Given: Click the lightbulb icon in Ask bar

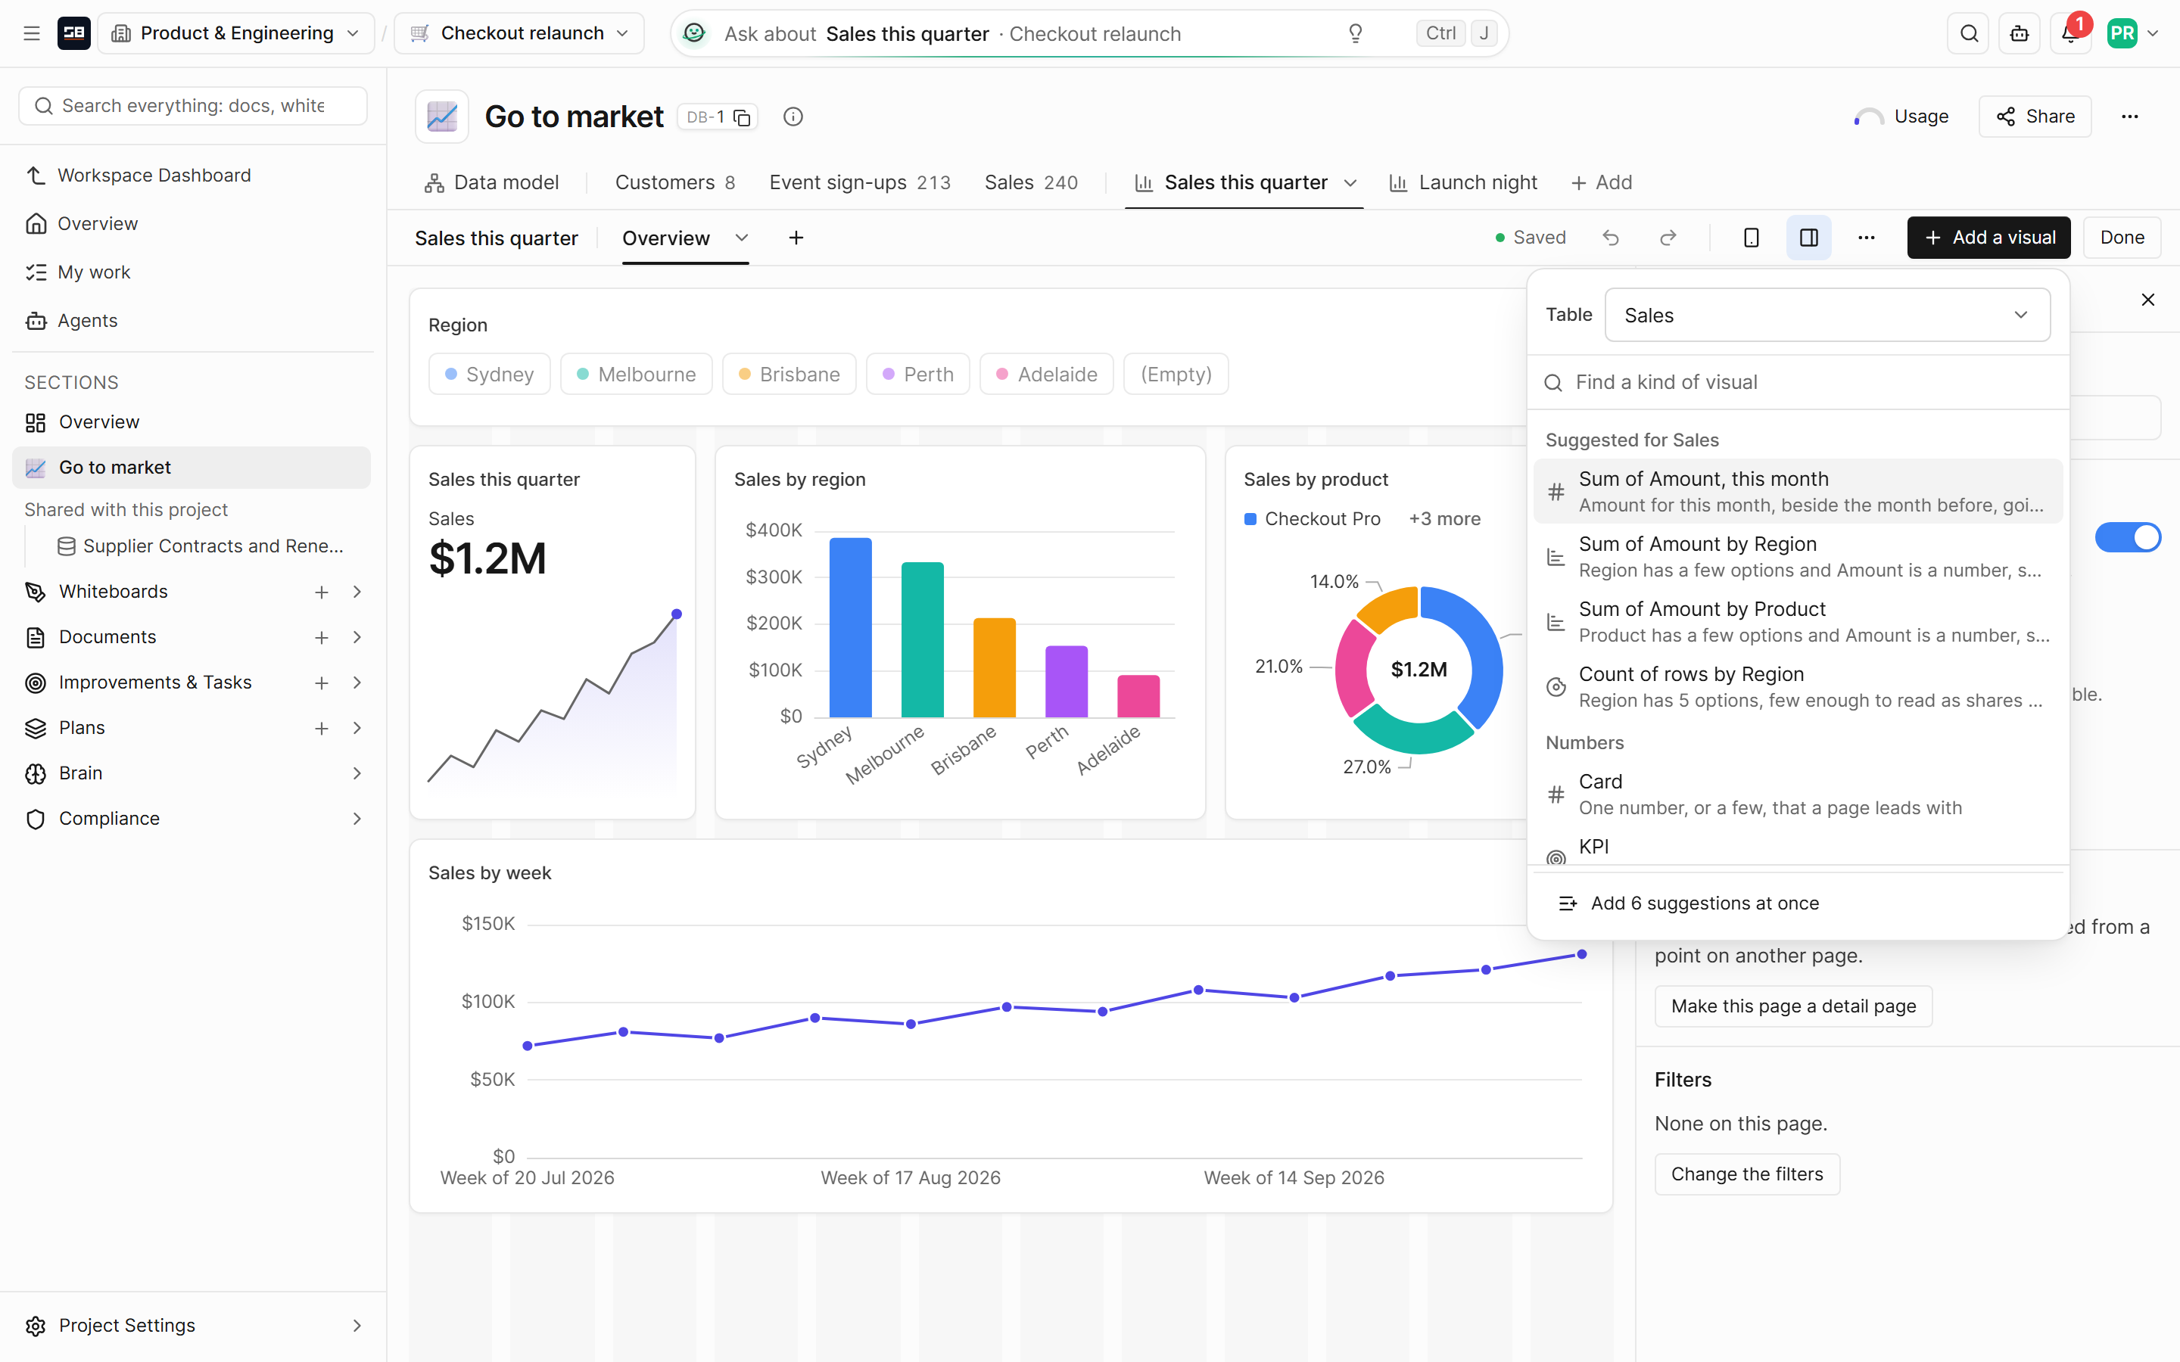Looking at the screenshot, I should (1355, 33).
